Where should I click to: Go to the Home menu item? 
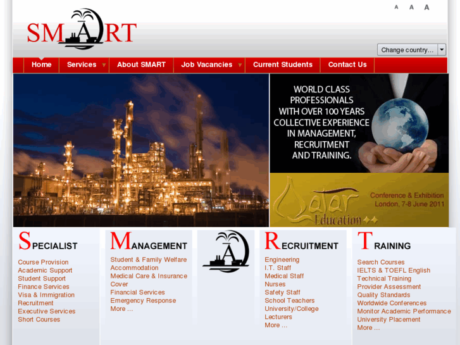[x=41, y=65]
